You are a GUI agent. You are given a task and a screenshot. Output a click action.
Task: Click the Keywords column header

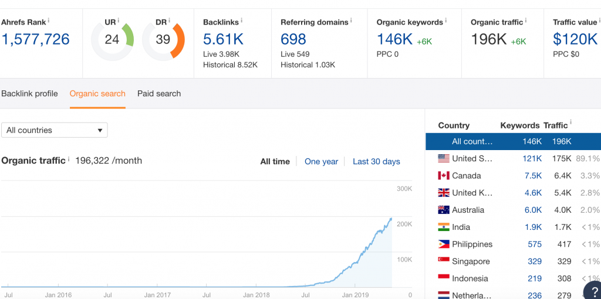click(x=520, y=125)
